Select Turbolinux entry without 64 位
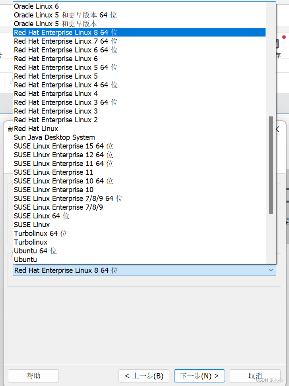This screenshot has height=386, width=289. click(x=139, y=242)
